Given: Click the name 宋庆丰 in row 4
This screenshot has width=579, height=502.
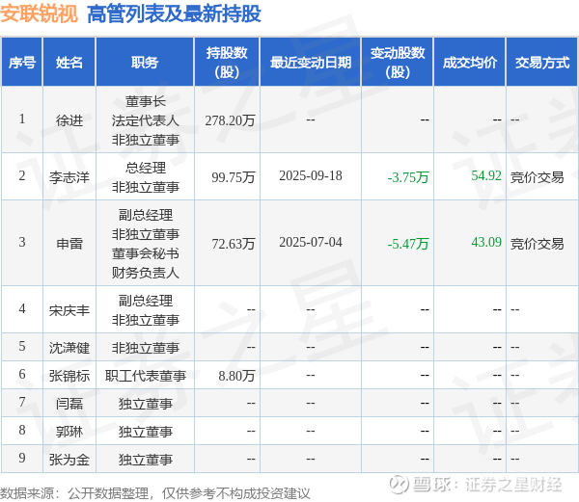Looking at the screenshot, I should pos(69,310).
